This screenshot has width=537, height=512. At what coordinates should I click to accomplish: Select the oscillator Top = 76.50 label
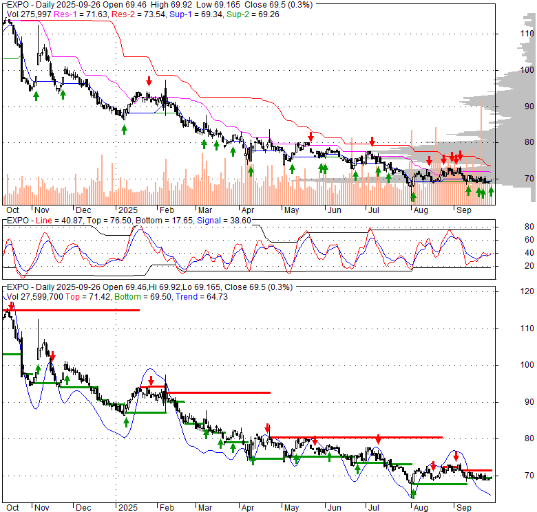point(109,221)
